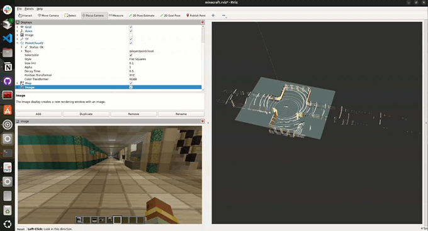
Task: Open the Trash in the dock
Action: tap(8, 210)
